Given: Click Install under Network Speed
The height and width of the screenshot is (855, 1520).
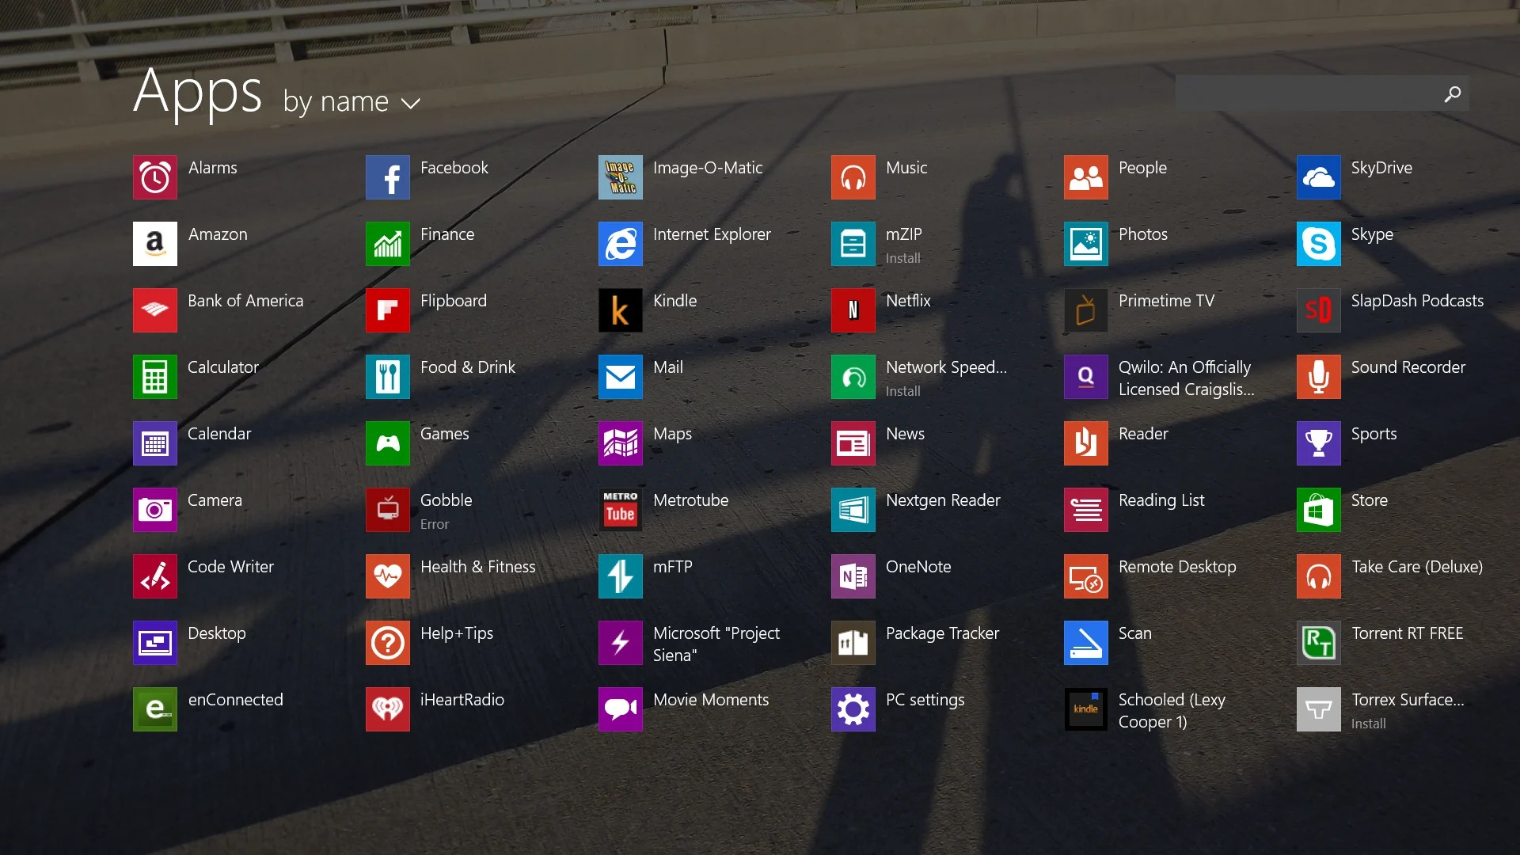Looking at the screenshot, I should tap(902, 391).
